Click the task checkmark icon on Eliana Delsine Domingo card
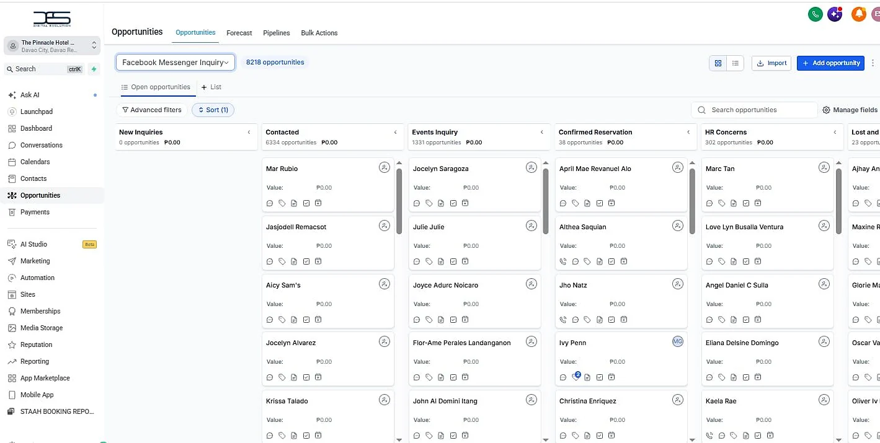 (746, 377)
